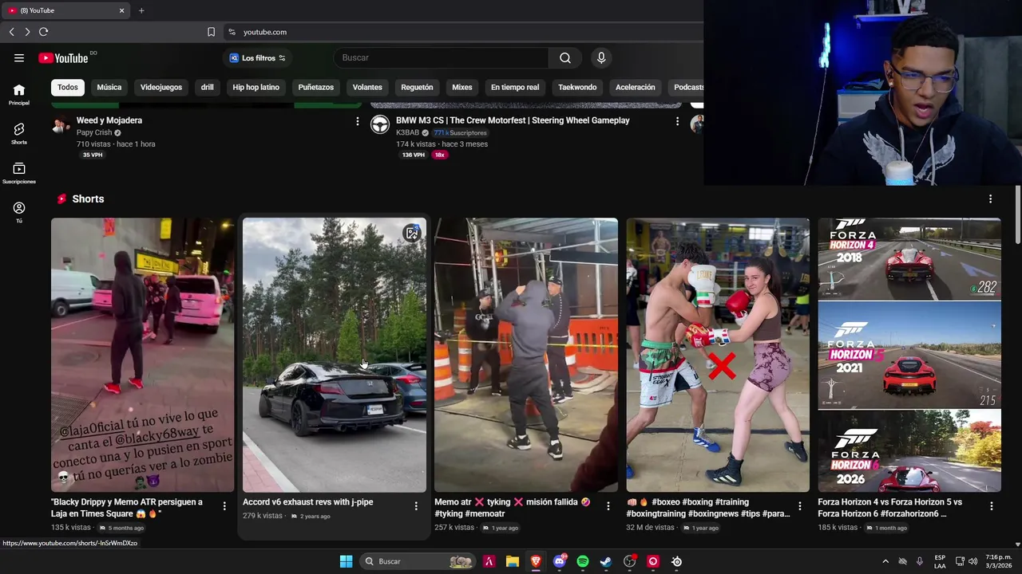This screenshot has width=1022, height=574.
Task: Close the (8) YouTube tab
Action: point(121,10)
